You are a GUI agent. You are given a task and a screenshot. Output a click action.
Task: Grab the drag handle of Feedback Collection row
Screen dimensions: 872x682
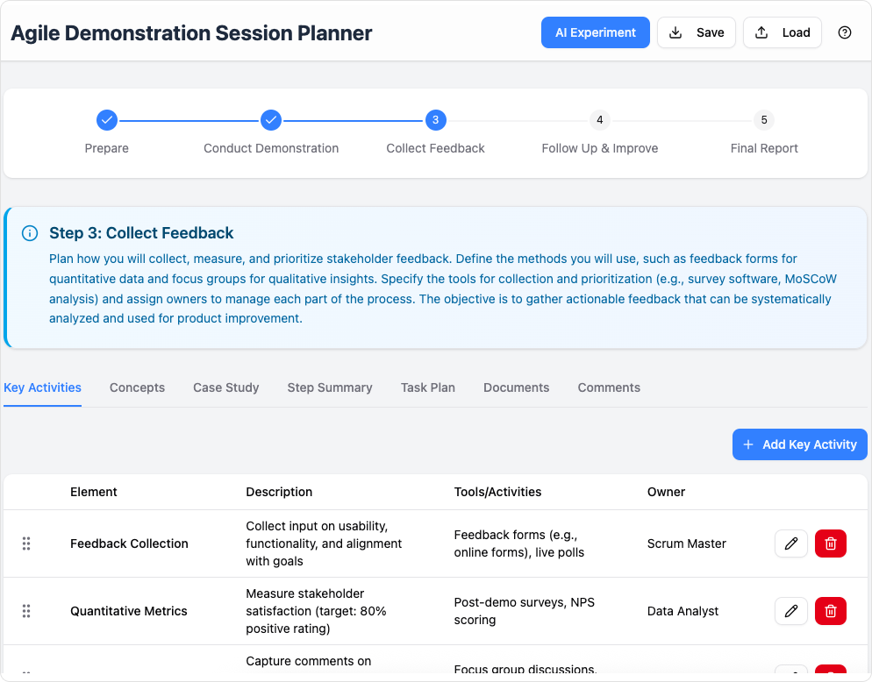coord(26,543)
